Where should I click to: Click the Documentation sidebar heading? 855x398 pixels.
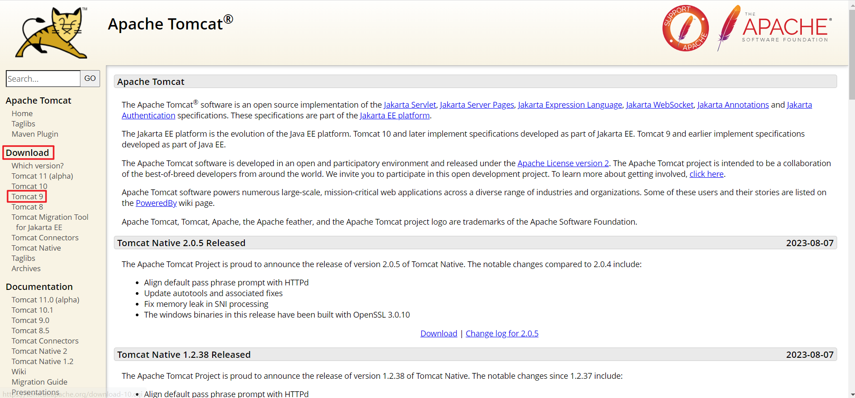point(39,287)
